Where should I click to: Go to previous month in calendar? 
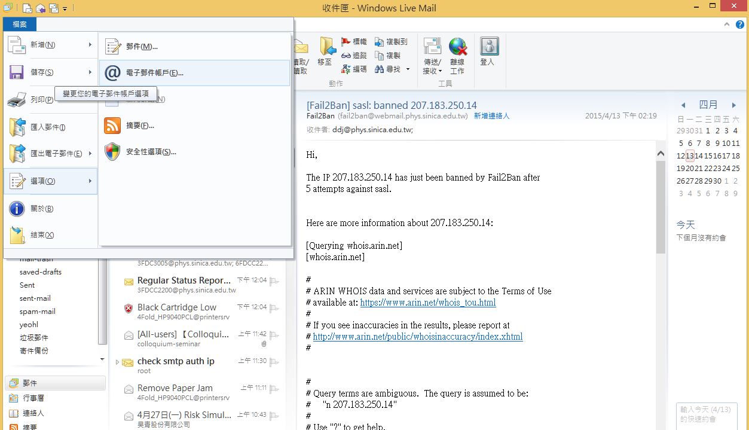(683, 105)
